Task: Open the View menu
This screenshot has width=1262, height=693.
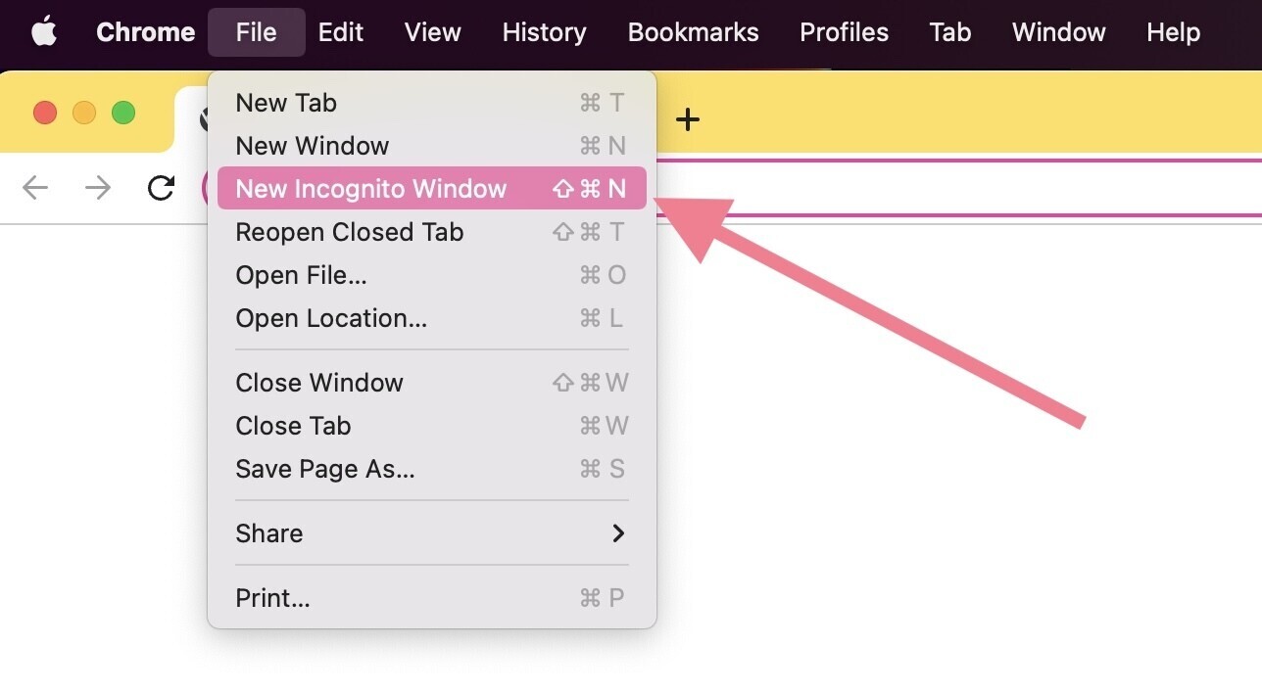Action: click(432, 31)
